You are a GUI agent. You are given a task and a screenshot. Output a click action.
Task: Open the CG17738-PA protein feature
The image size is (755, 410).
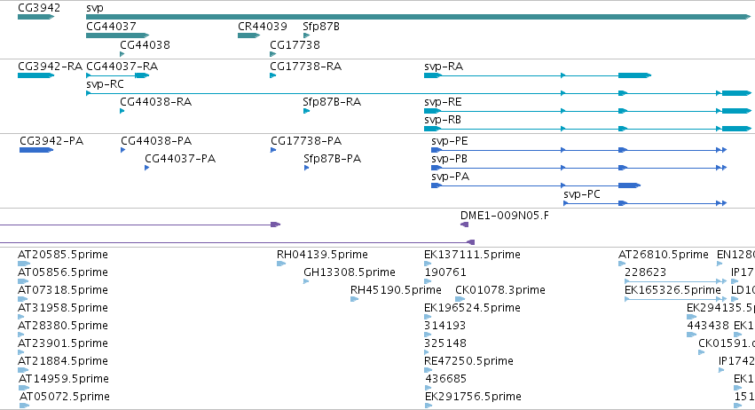coord(273,150)
